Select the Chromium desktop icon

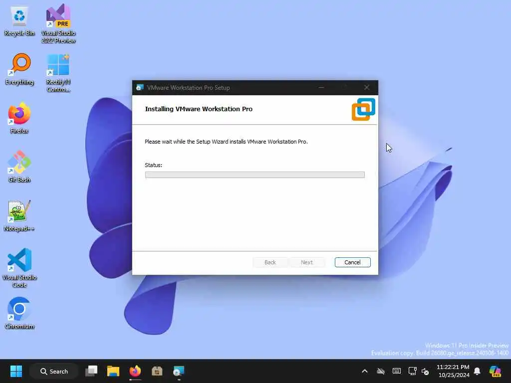tap(19, 313)
